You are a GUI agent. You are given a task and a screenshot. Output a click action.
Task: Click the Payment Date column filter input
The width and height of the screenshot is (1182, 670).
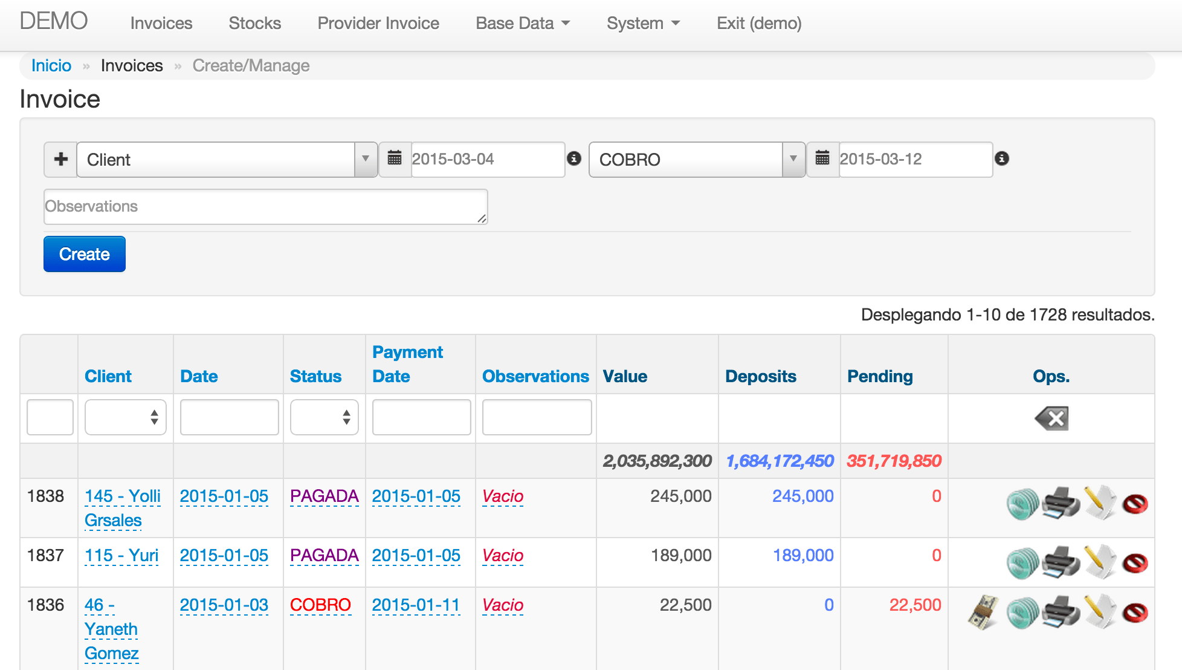(422, 417)
